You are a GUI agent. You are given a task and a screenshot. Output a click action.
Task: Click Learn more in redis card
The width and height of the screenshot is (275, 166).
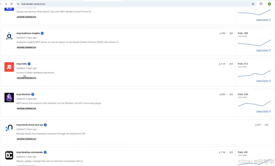pos(263,81)
